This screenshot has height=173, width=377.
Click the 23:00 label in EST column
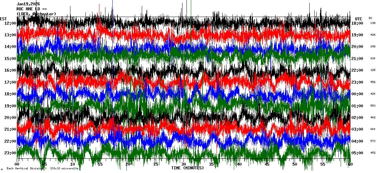pos(10,153)
